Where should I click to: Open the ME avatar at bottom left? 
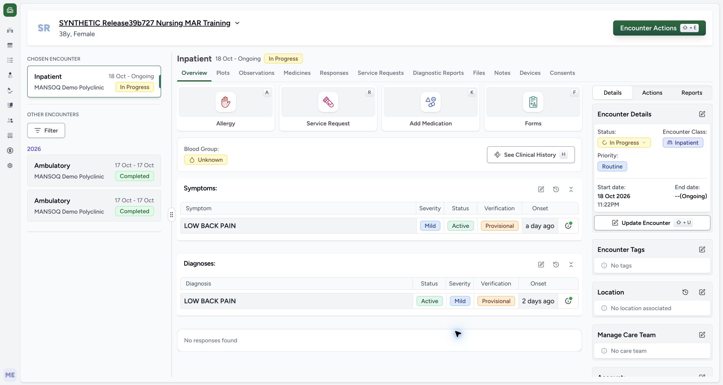tap(10, 375)
